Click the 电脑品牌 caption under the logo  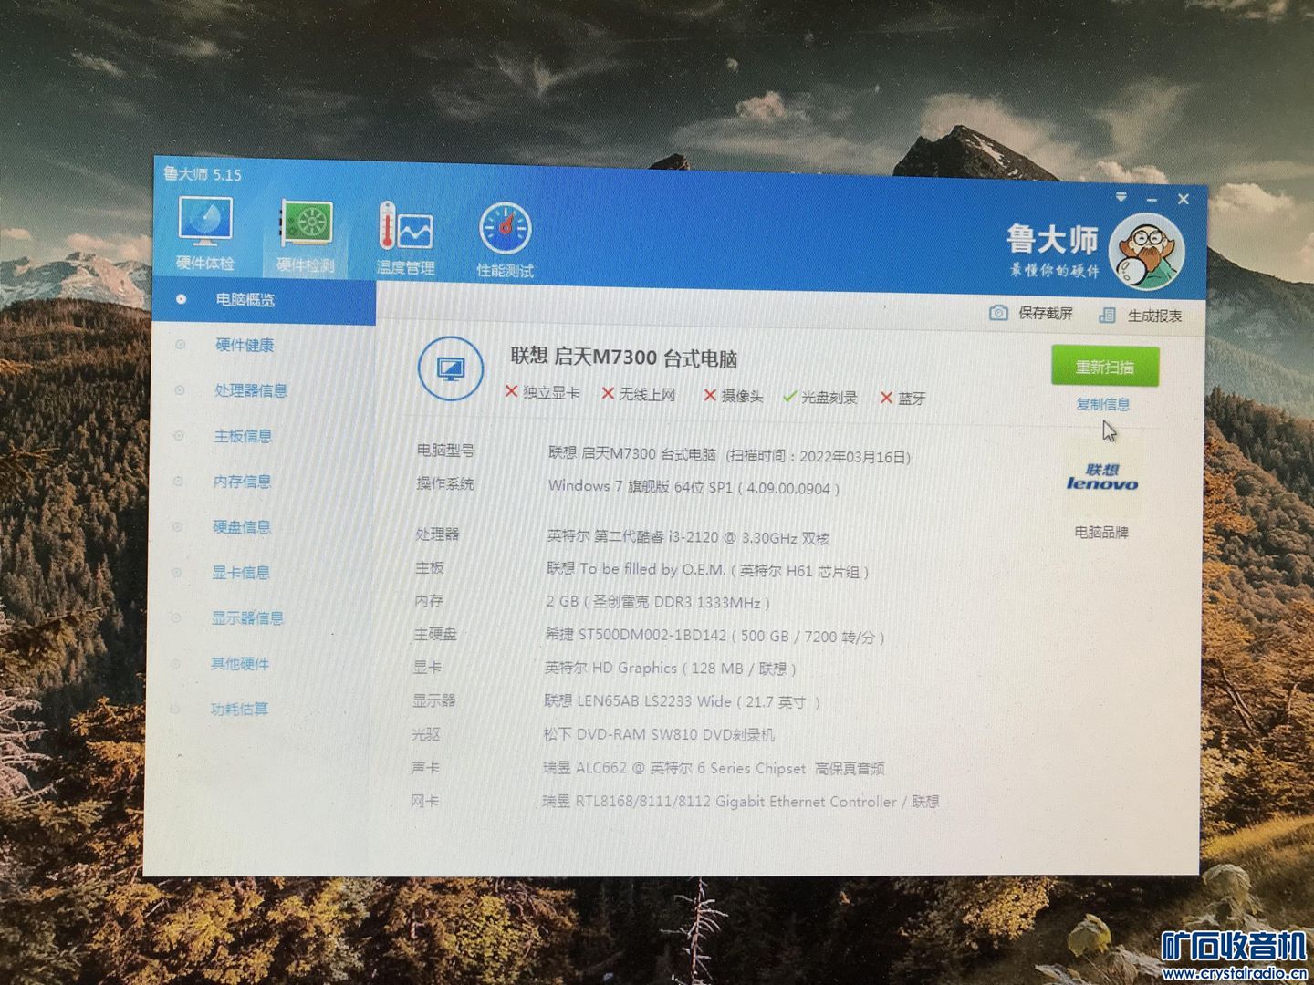(1101, 532)
